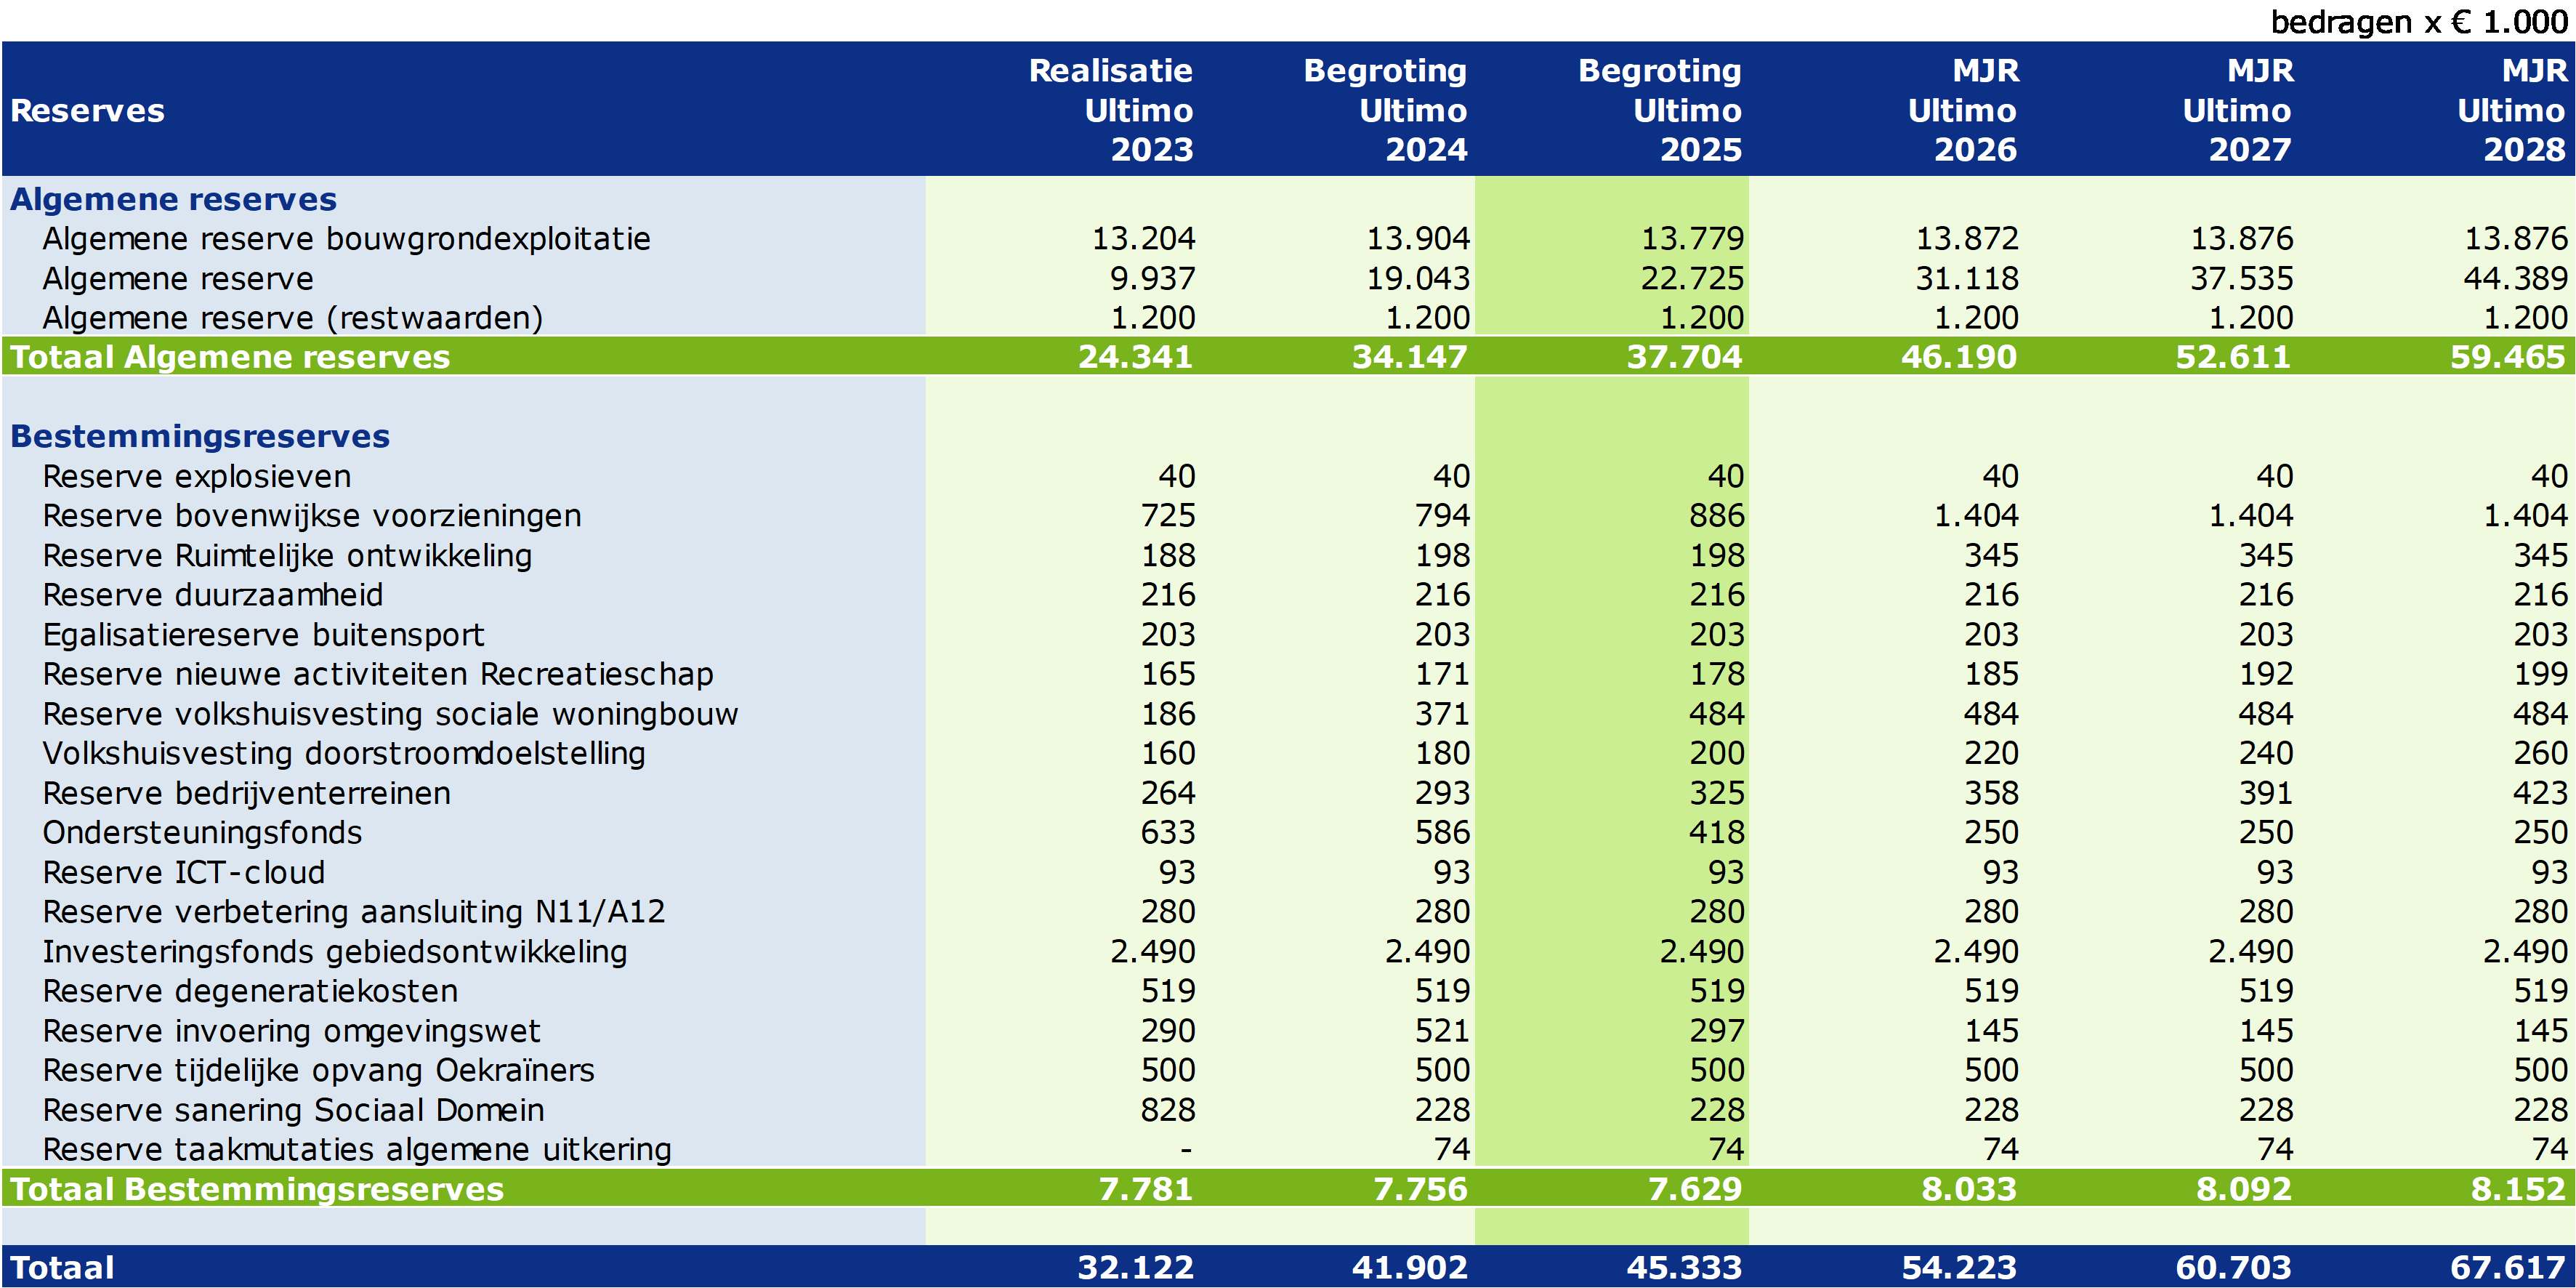Image resolution: width=2576 pixels, height=1288 pixels.
Task: Select the 'Algemene reserves' section heading
Action: 173,199
